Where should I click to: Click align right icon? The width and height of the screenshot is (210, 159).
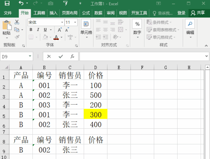(x=113, y=30)
